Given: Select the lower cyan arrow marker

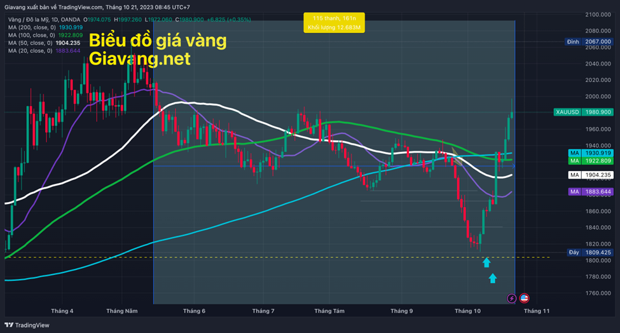Looking at the screenshot, I should click(x=493, y=278).
